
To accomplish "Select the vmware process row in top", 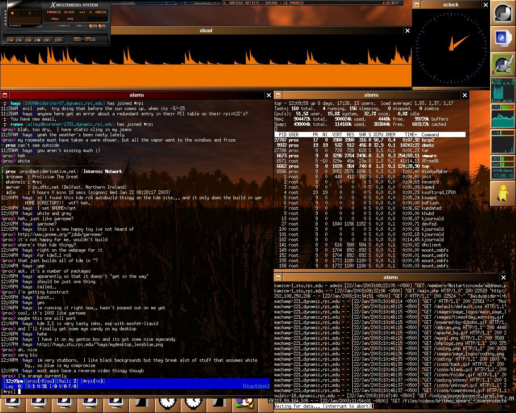I will 370,156.
